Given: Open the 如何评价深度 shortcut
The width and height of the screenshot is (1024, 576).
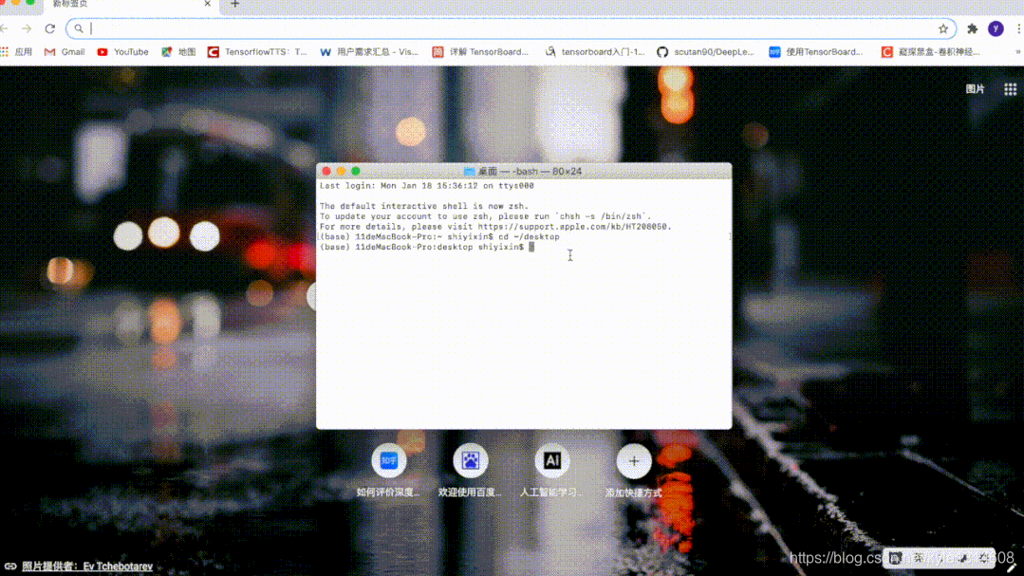Looking at the screenshot, I should (x=388, y=471).
